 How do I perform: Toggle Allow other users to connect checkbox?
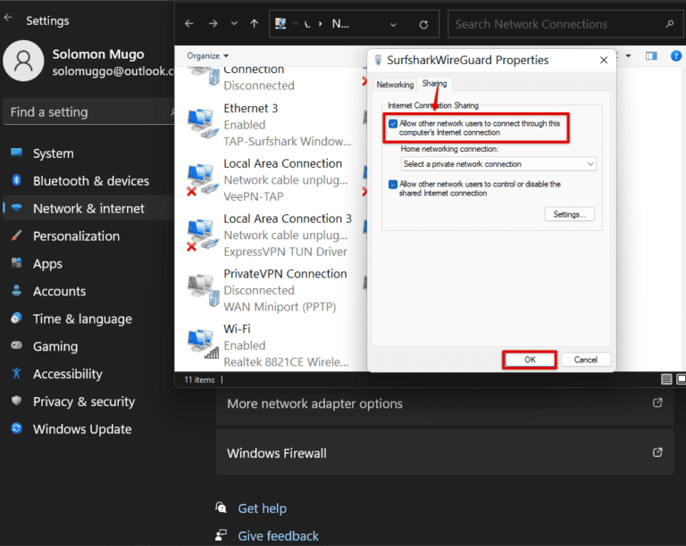tap(393, 124)
